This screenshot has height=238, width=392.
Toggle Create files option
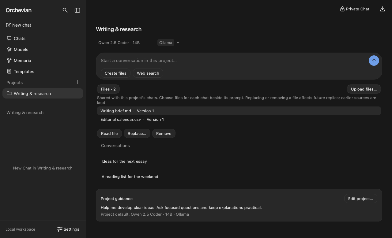tap(115, 73)
